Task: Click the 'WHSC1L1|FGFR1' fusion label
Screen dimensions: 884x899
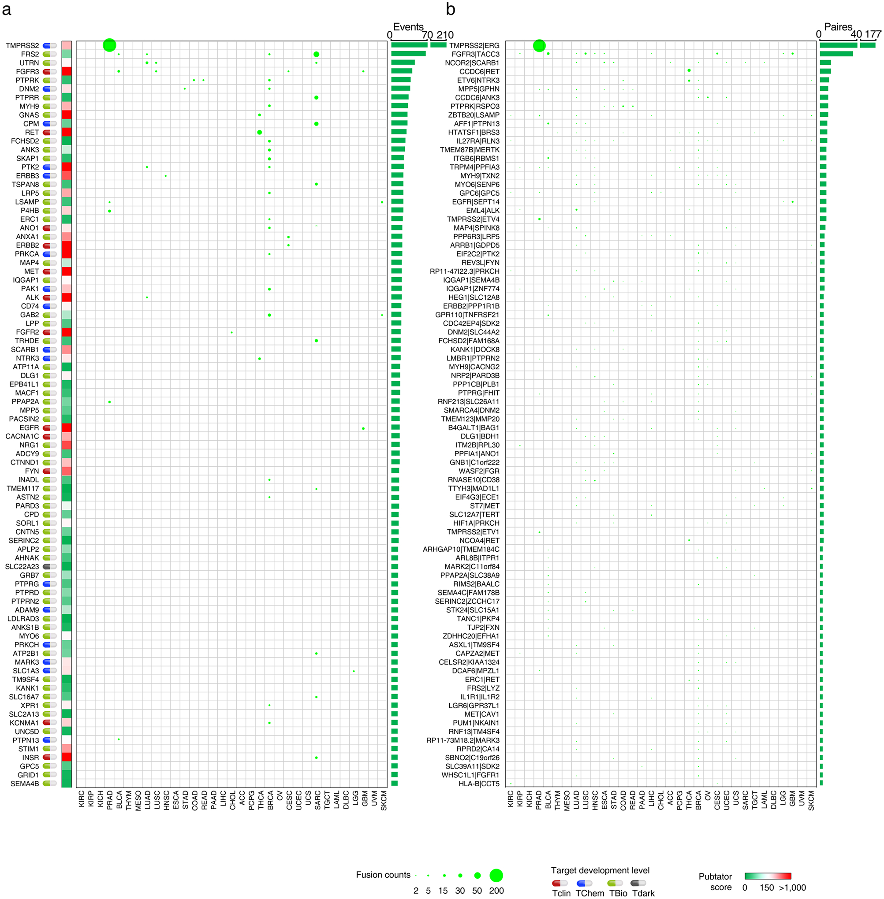Action: [x=470, y=775]
